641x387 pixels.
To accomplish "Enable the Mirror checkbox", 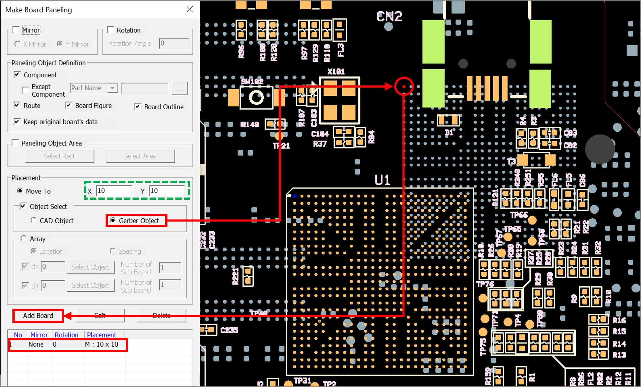I will [16, 30].
